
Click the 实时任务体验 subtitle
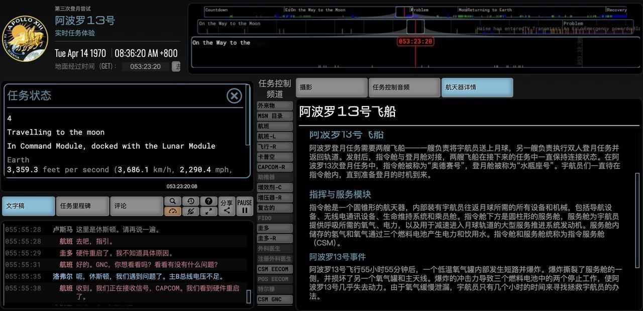point(75,33)
